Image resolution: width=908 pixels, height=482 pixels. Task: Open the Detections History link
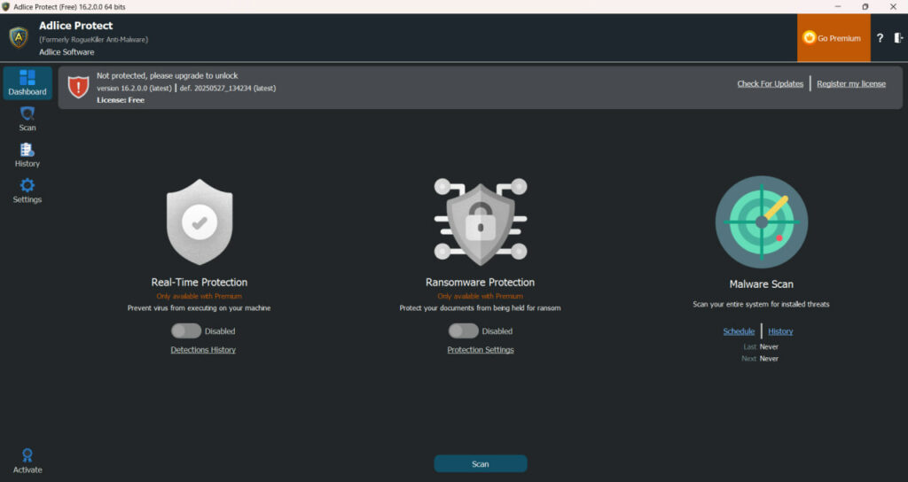pos(203,349)
